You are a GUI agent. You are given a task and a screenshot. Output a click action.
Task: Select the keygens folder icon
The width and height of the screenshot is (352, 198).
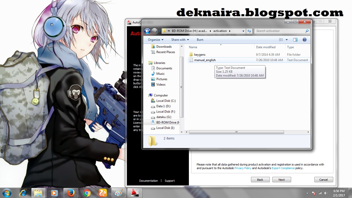[x=191, y=54]
